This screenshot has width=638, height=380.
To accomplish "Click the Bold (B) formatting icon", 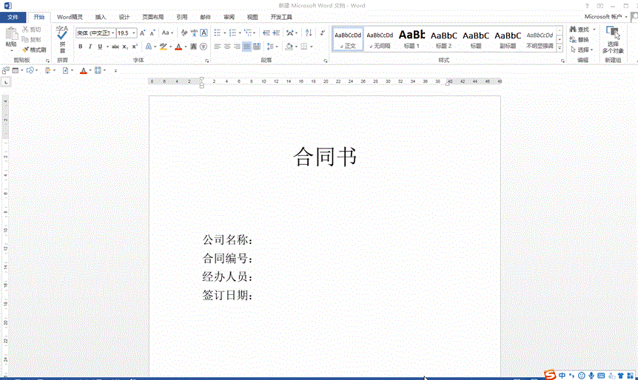I will pyautogui.click(x=80, y=47).
